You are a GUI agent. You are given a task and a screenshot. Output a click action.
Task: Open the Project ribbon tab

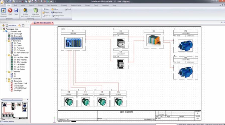pos(31,5)
